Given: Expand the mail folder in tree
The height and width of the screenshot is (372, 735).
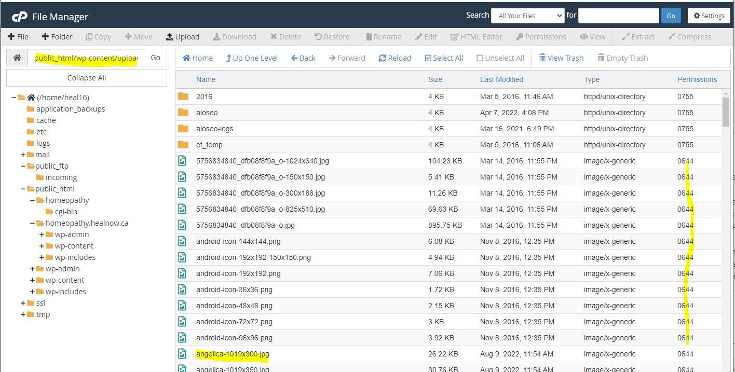Looking at the screenshot, I should 23,155.
